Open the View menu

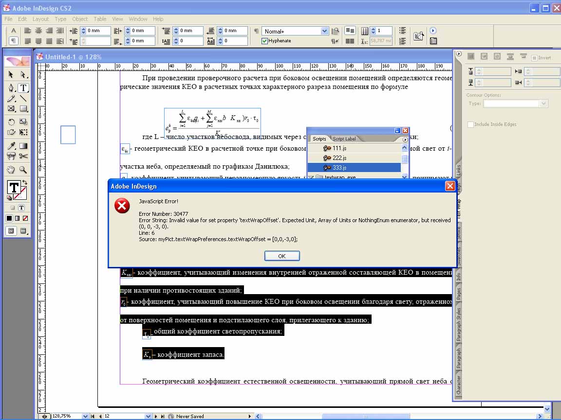tap(117, 19)
